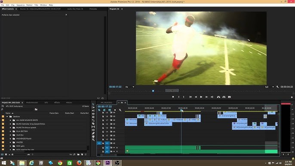Viewport: 295px width, 166px height.
Task: Toggle lock on V2 track
Action: (103, 139)
